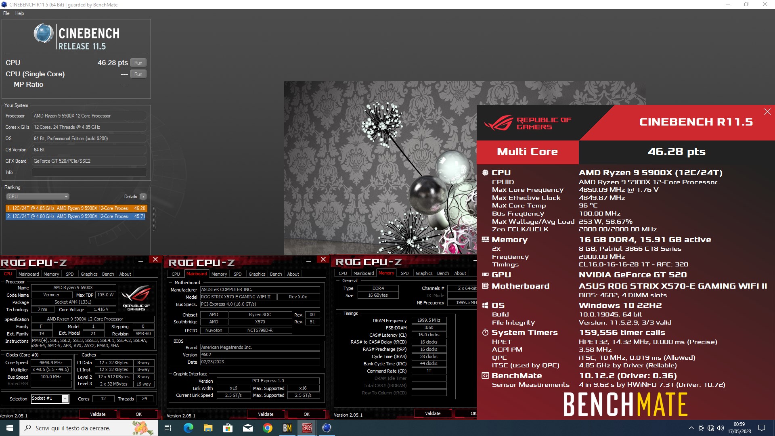The height and width of the screenshot is (436, 775).
Task: Click the taskbar search box
Action: [88, 428]
